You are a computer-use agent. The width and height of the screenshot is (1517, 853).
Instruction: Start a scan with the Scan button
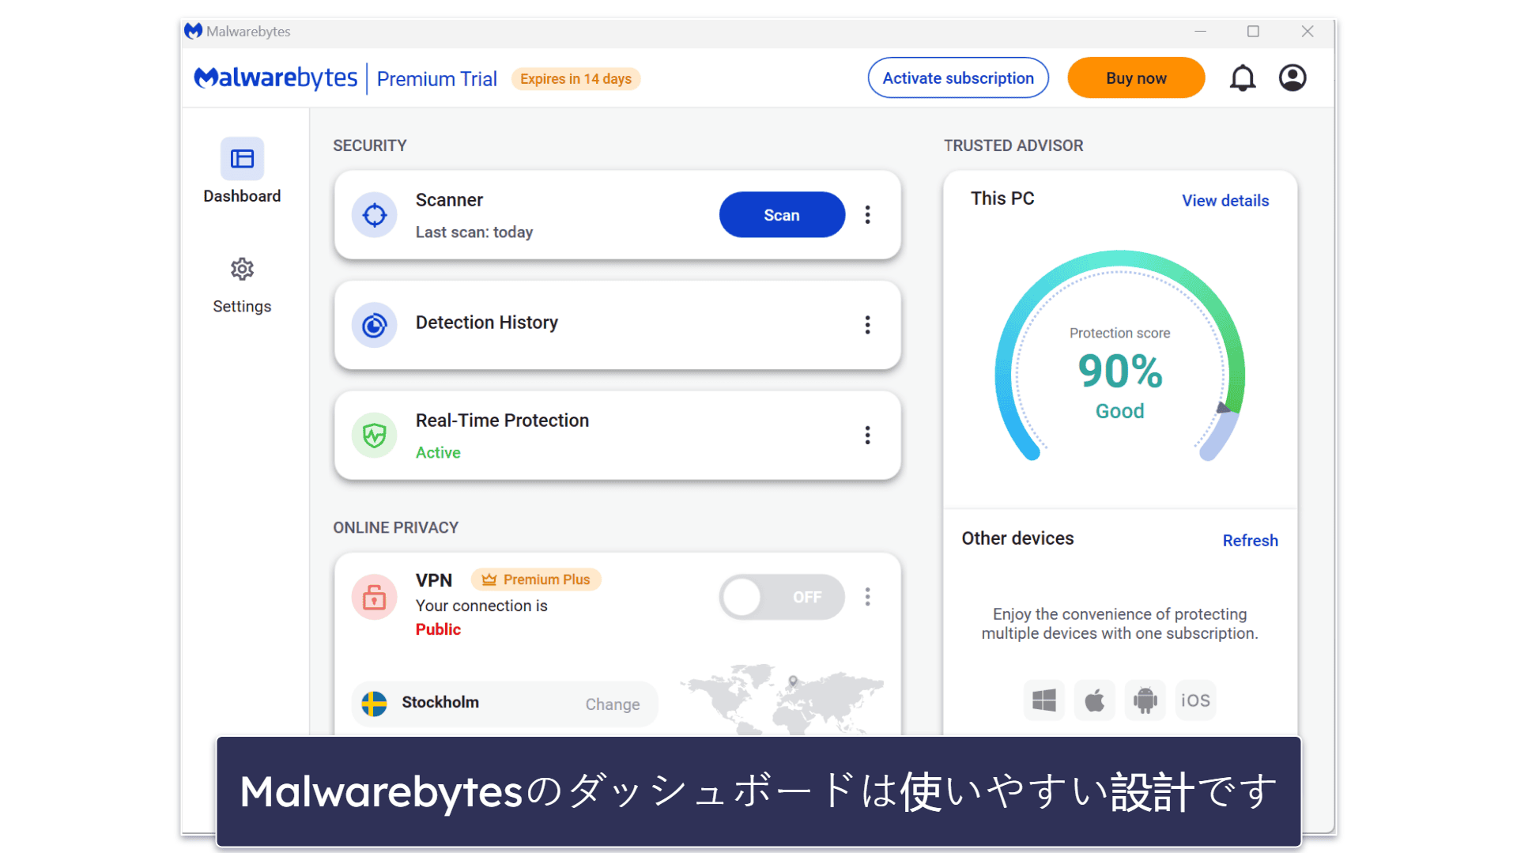click(782, 215)
